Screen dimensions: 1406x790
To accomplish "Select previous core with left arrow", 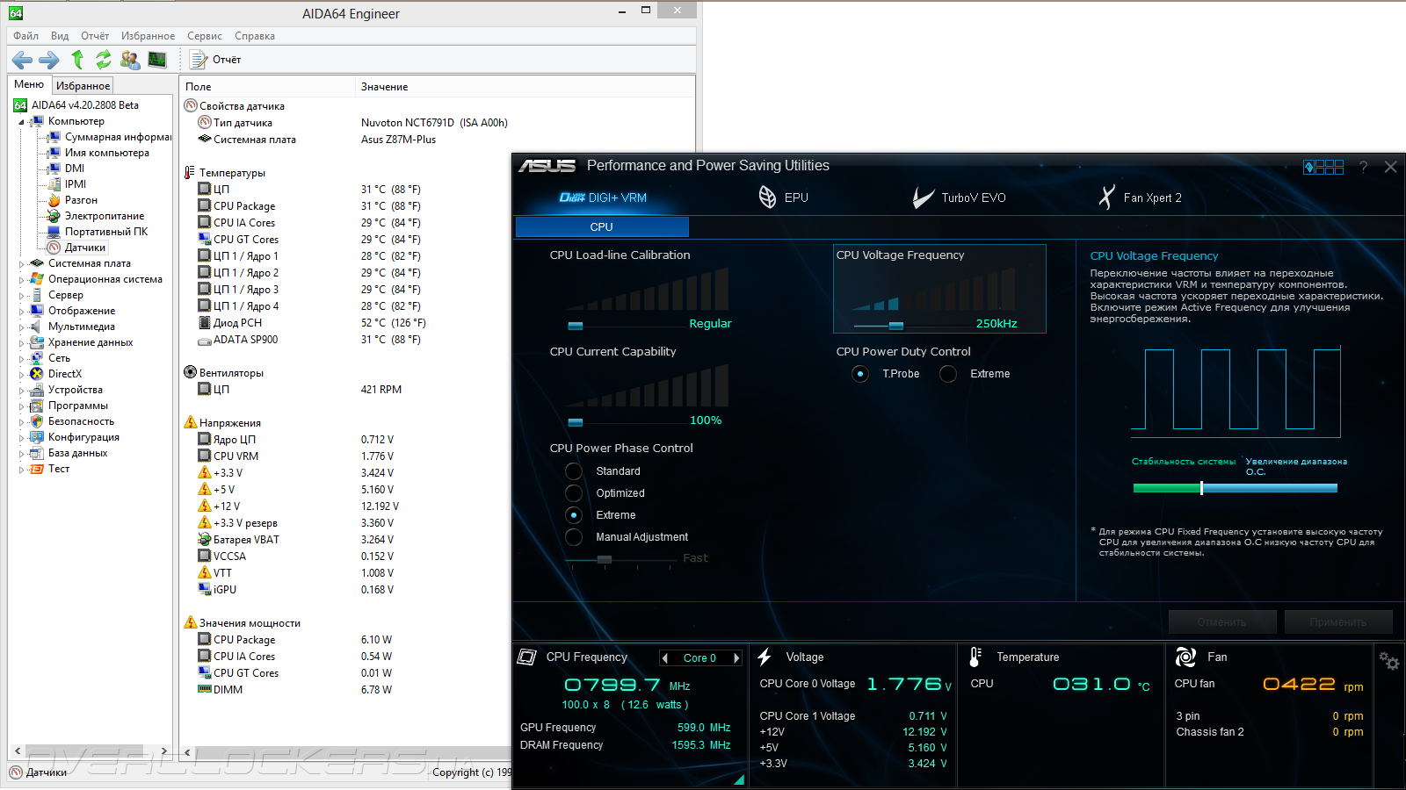I will click(665, 657).
